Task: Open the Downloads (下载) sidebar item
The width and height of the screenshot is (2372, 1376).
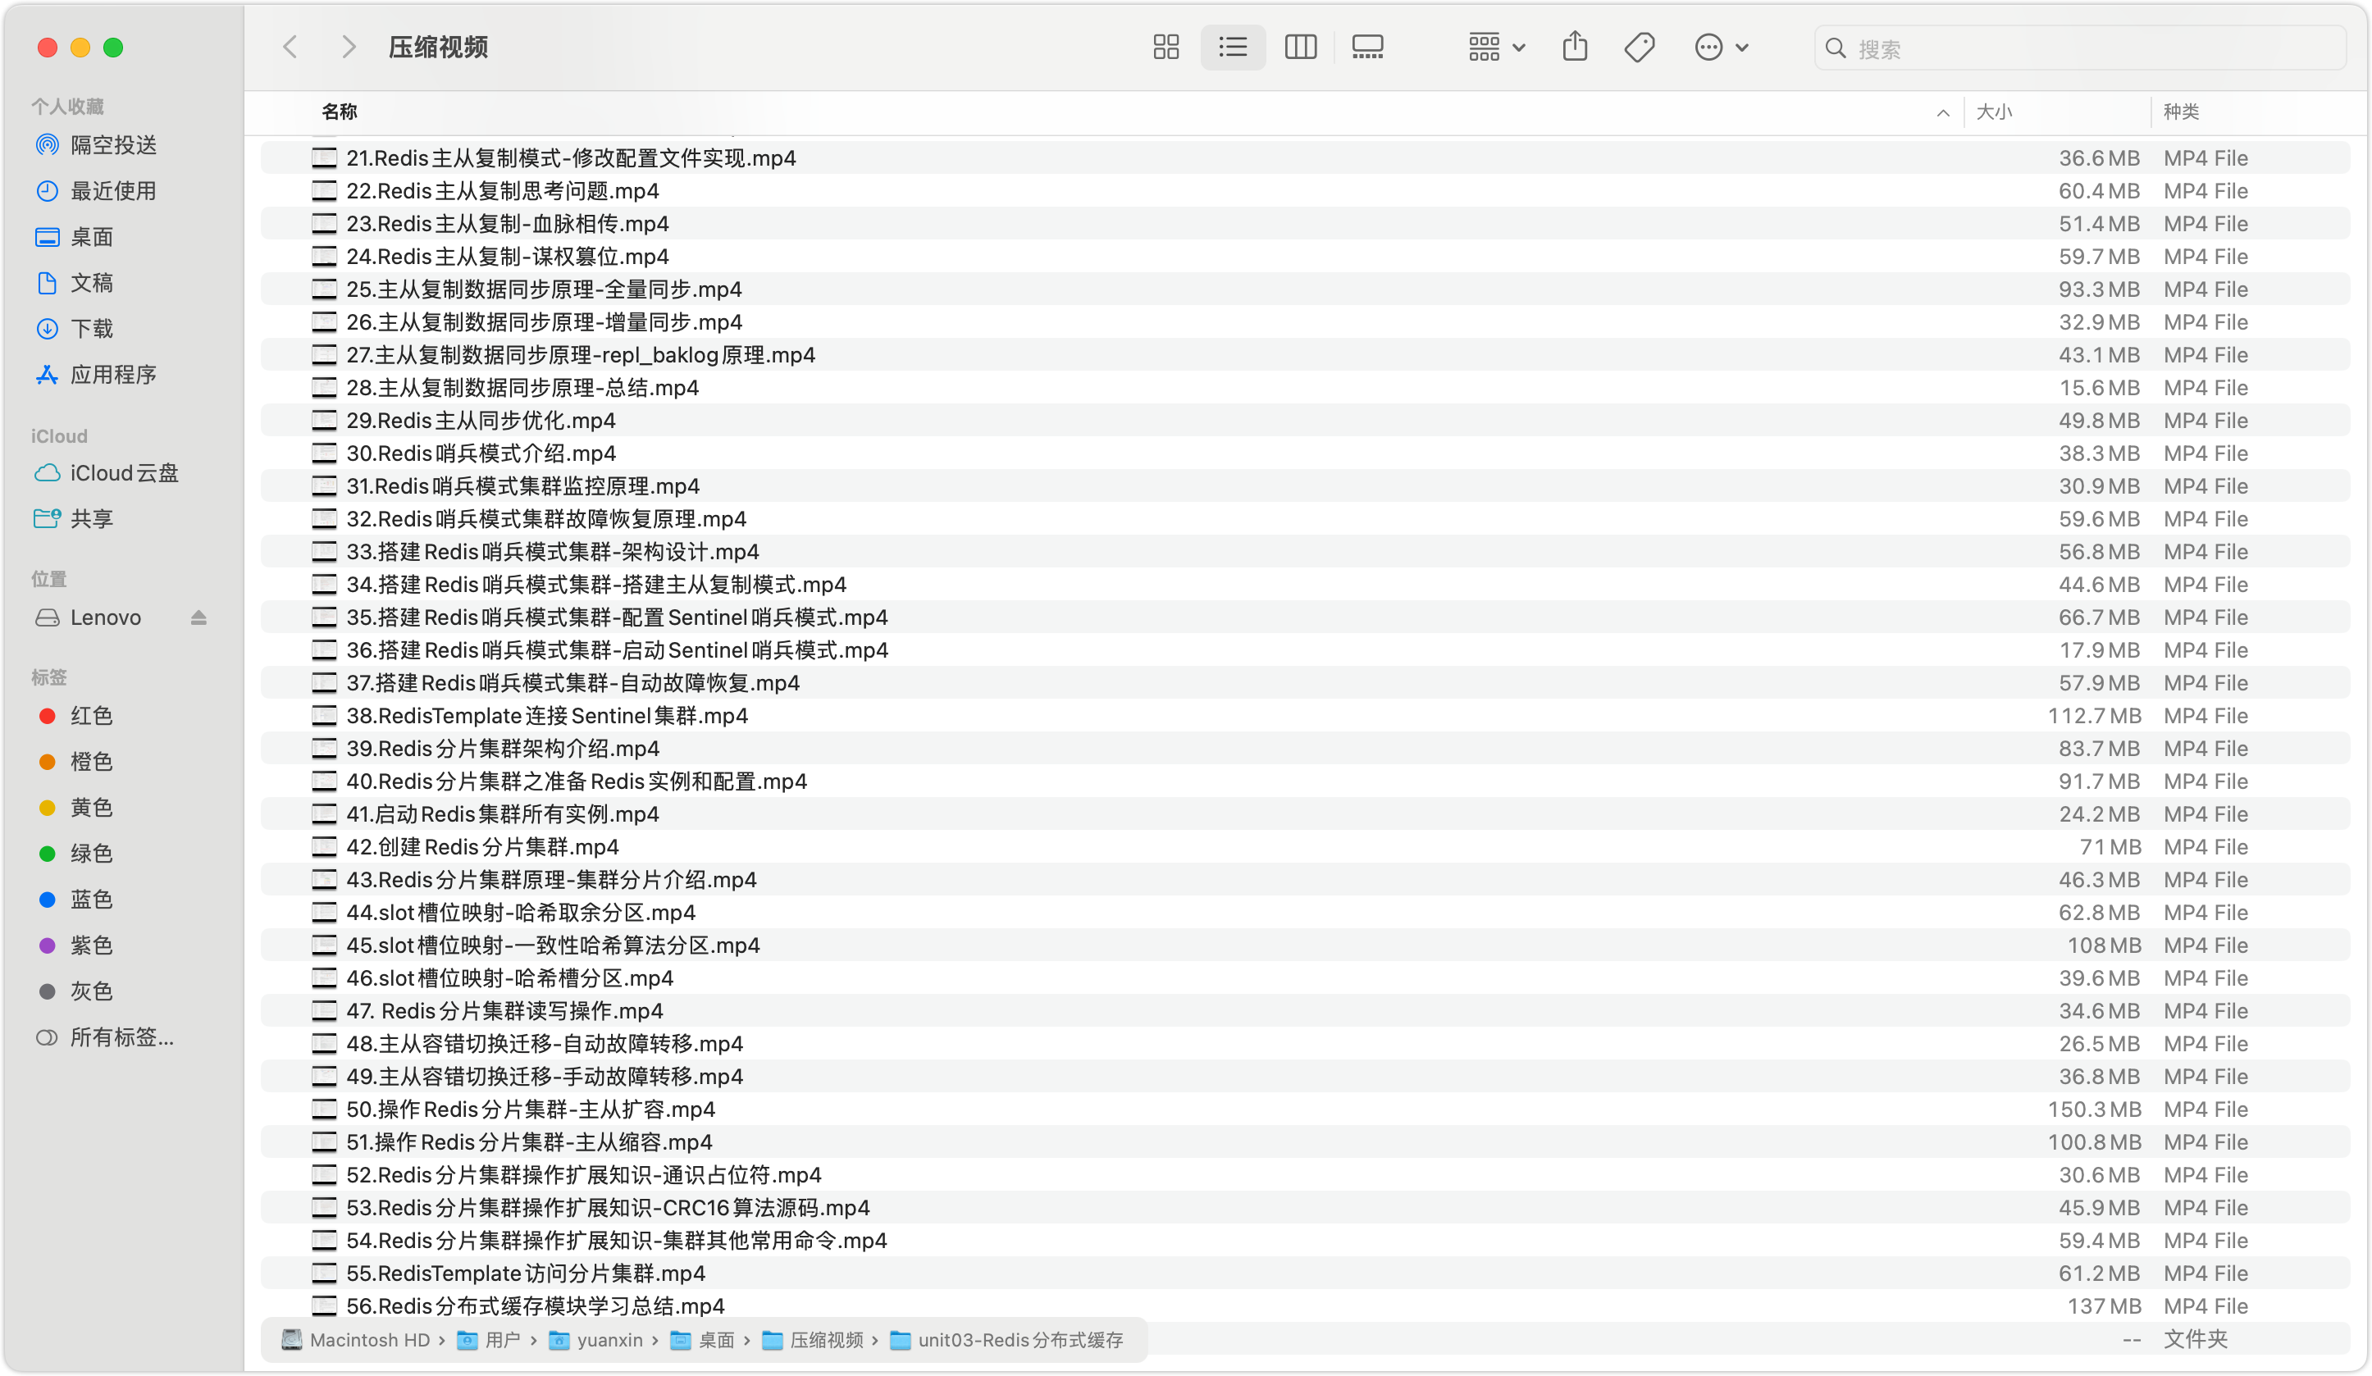Action: coord(91,329)
